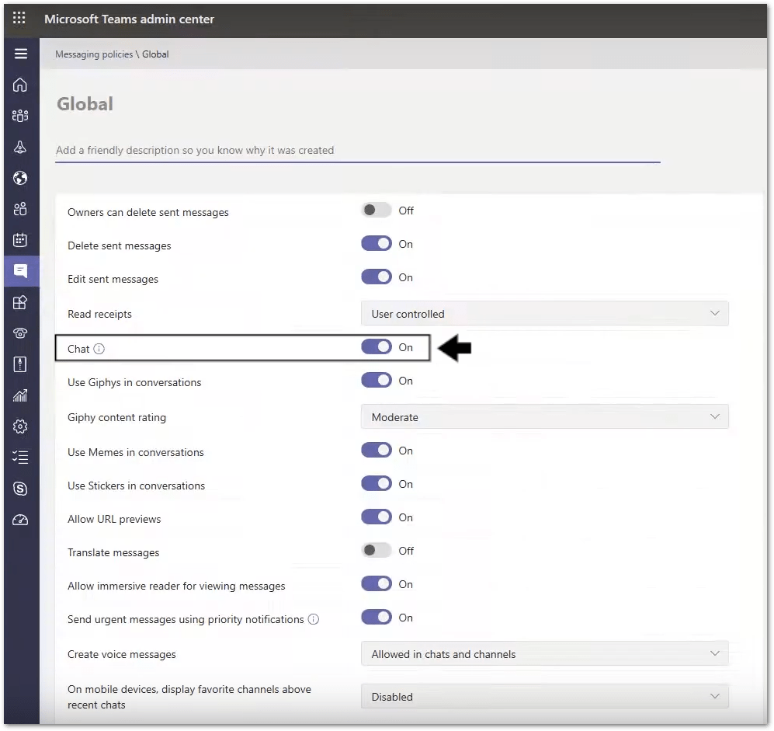Click Microsoft Teams admin center title
Viewport: 774px width, 731px height.
130,19
